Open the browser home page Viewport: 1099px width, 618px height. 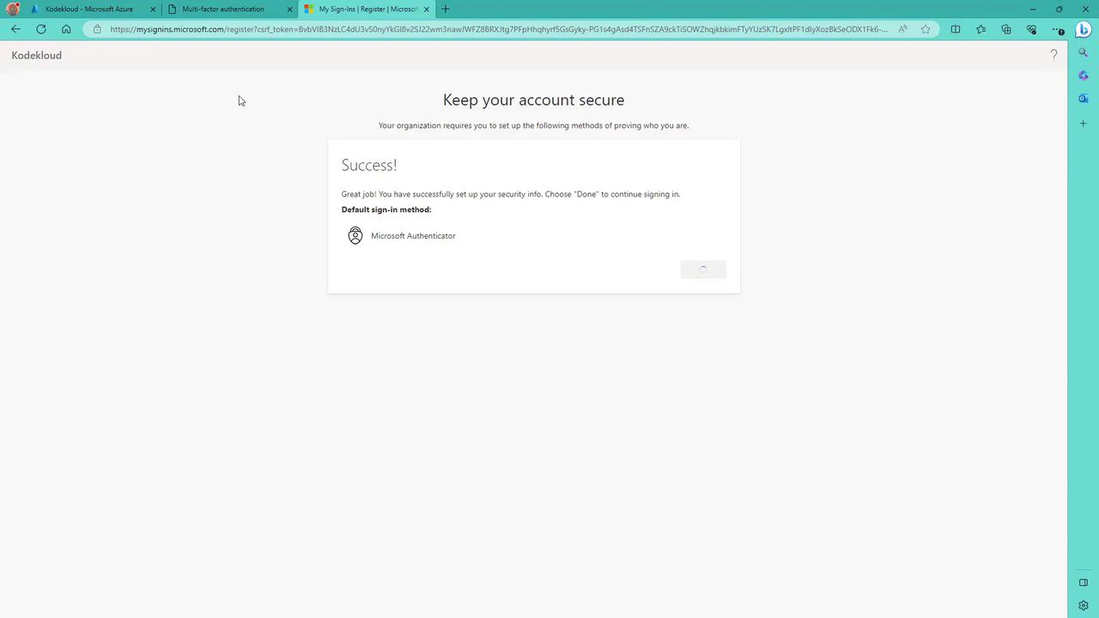pyautogui.click(x=66, y=29)
